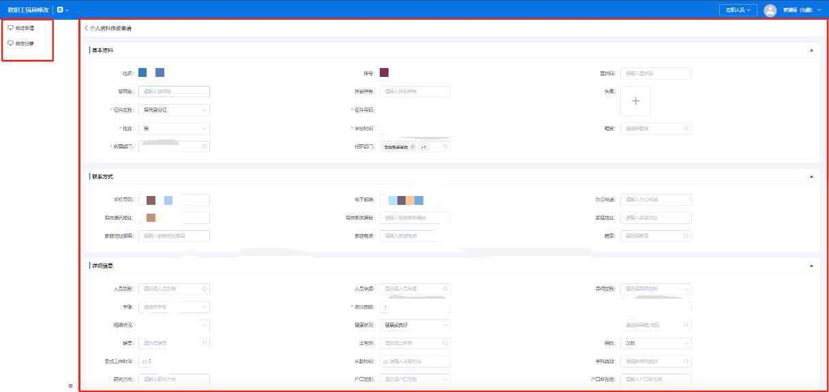The image size is (829, 392).
Task: Open the 性别 dropdown
Action: point(174,128)
